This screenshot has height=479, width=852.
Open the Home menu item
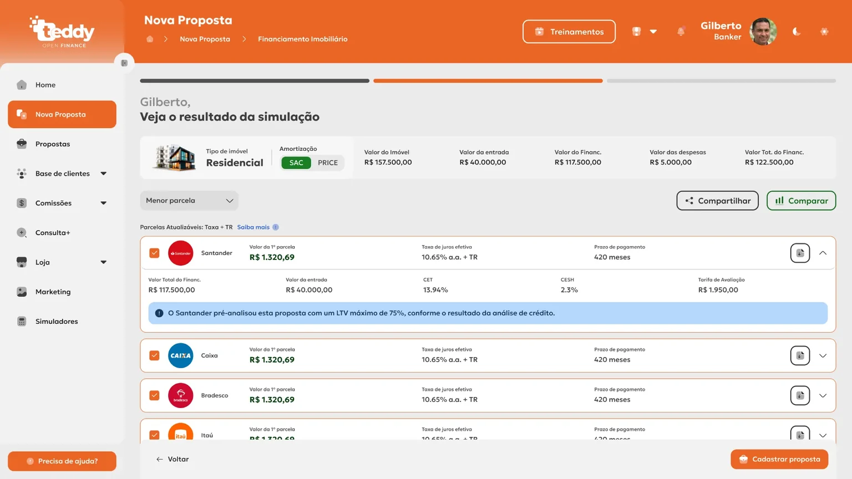click(62, 85)
